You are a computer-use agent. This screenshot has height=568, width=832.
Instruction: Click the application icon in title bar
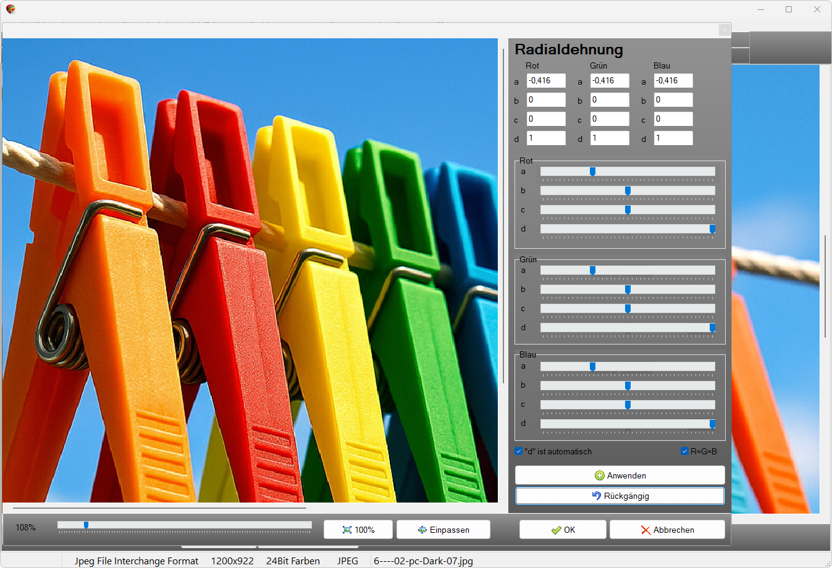[x=11, y=9]
